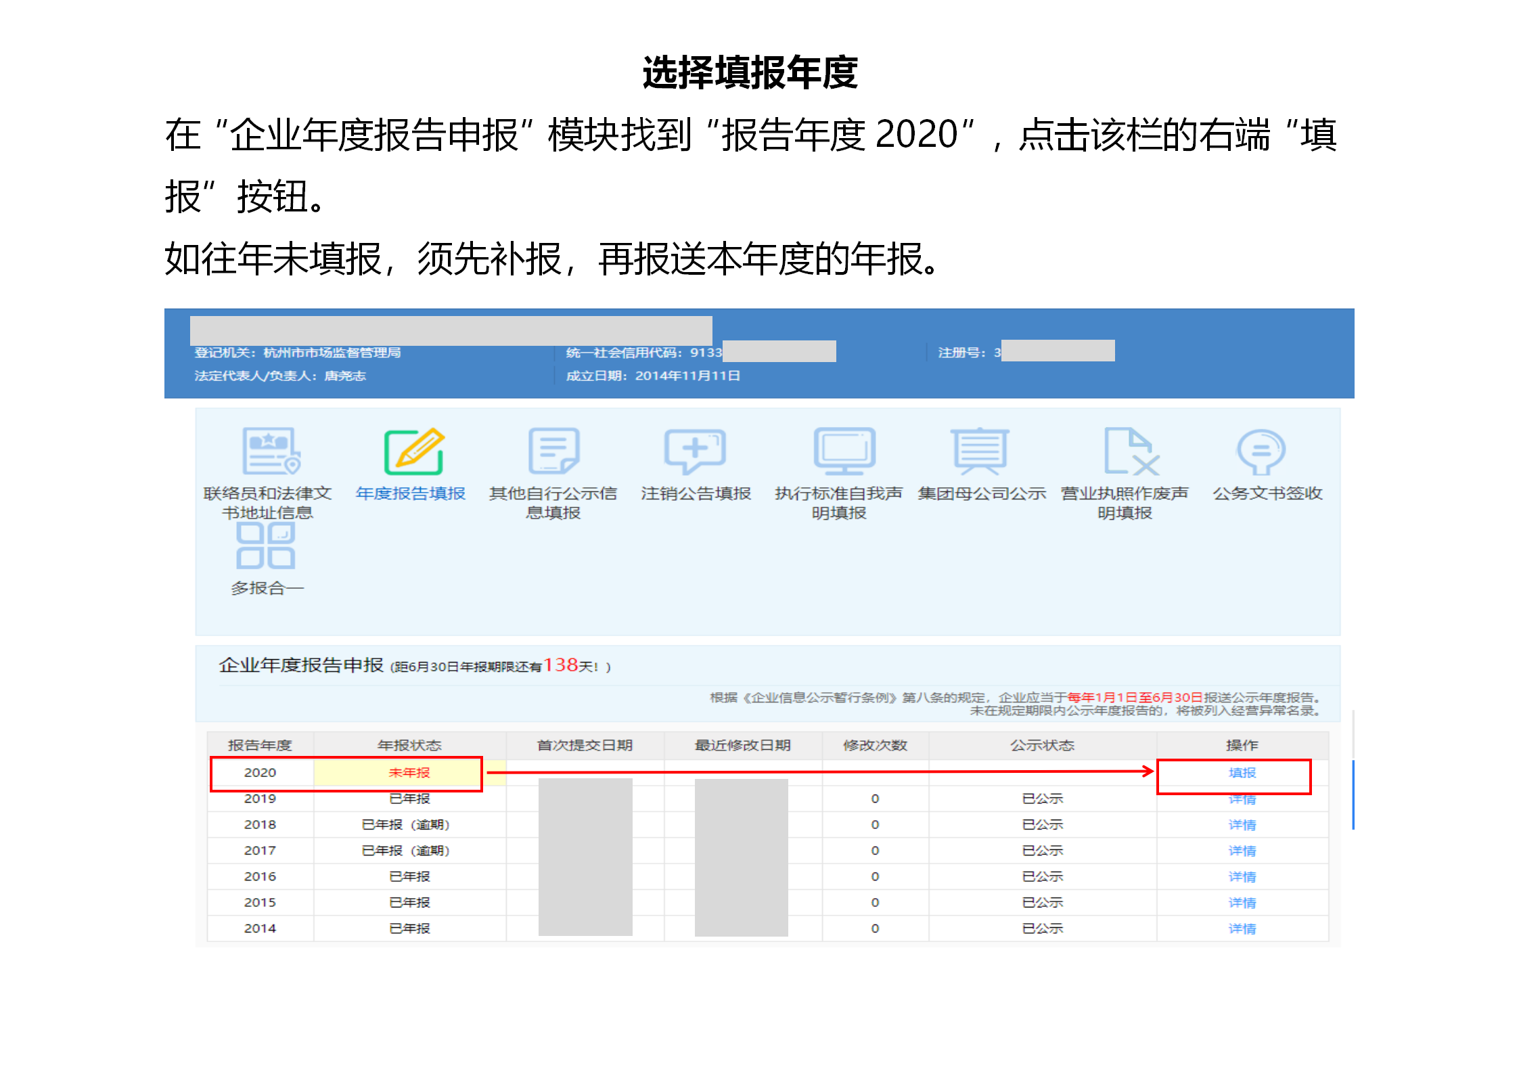Screen dimensions: 1519x1074
Task: View 详情 for year 2019
Action: pyautogui.click(x=1242, y=799)
